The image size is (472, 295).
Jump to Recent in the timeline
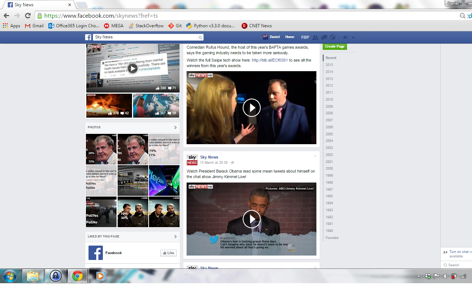point(331,58)
